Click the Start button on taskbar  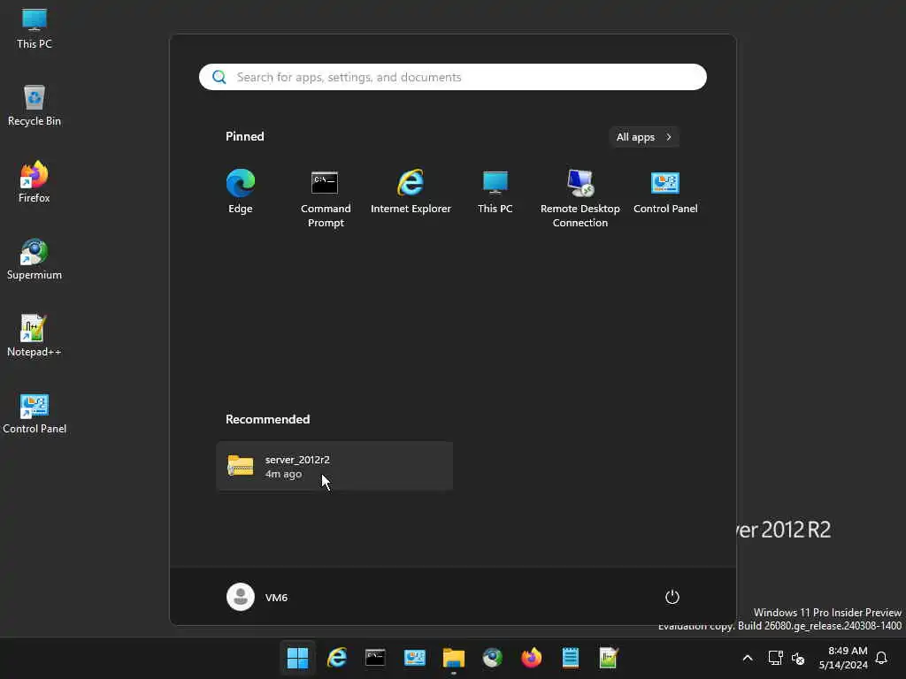click(x=297, y=658)
